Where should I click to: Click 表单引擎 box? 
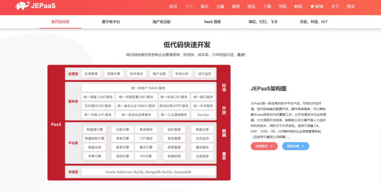point(123,138)
